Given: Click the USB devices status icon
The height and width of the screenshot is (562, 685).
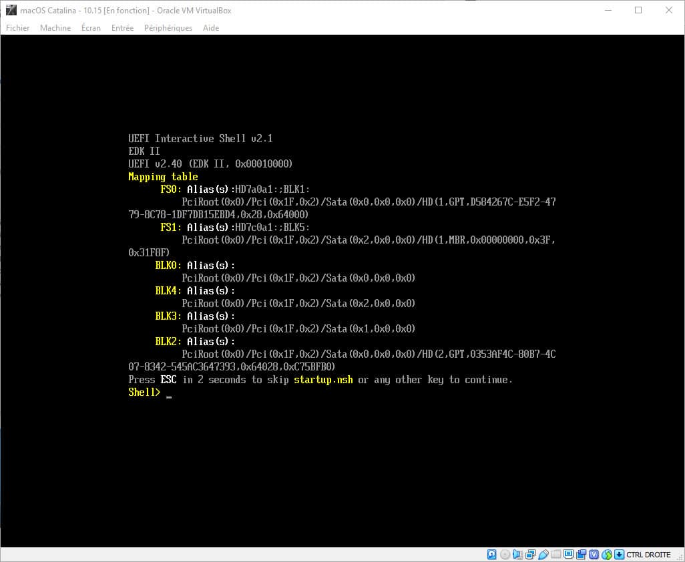Looking at the screenshot, I should click(543, 555).
